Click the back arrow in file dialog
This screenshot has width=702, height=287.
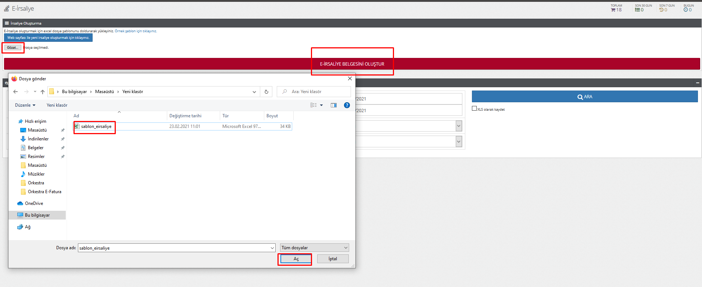[x=15, y=92]
